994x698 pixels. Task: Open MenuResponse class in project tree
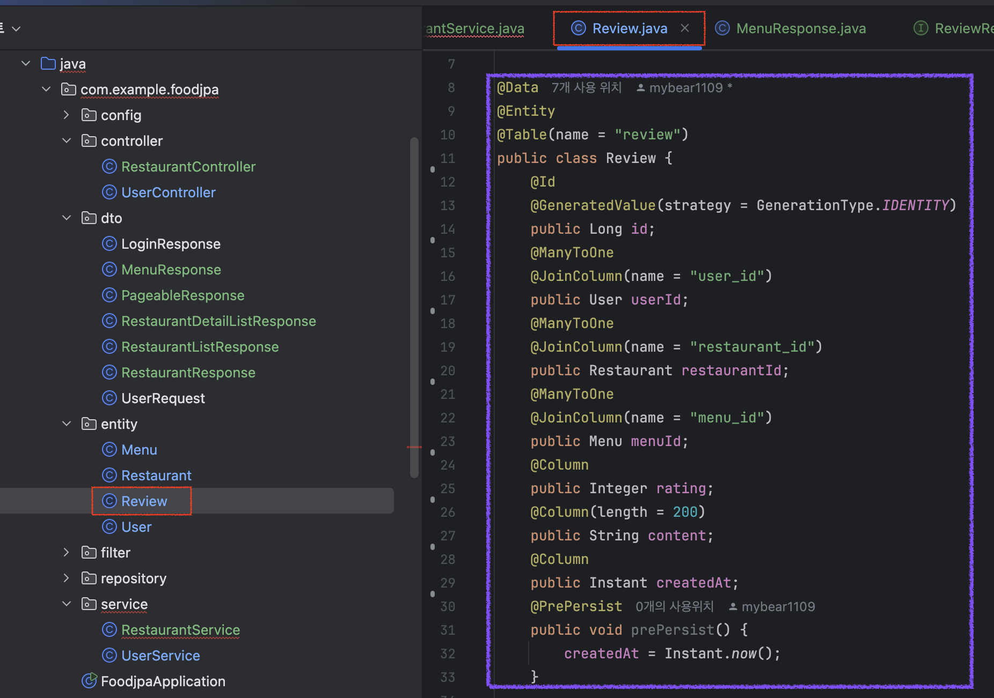click(171, 270)
